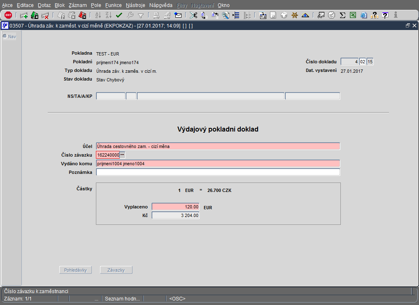This screenshot has height=305, width=419.
Task: Click the Číslo dokladu field showing 4
Action: (349, 62)
